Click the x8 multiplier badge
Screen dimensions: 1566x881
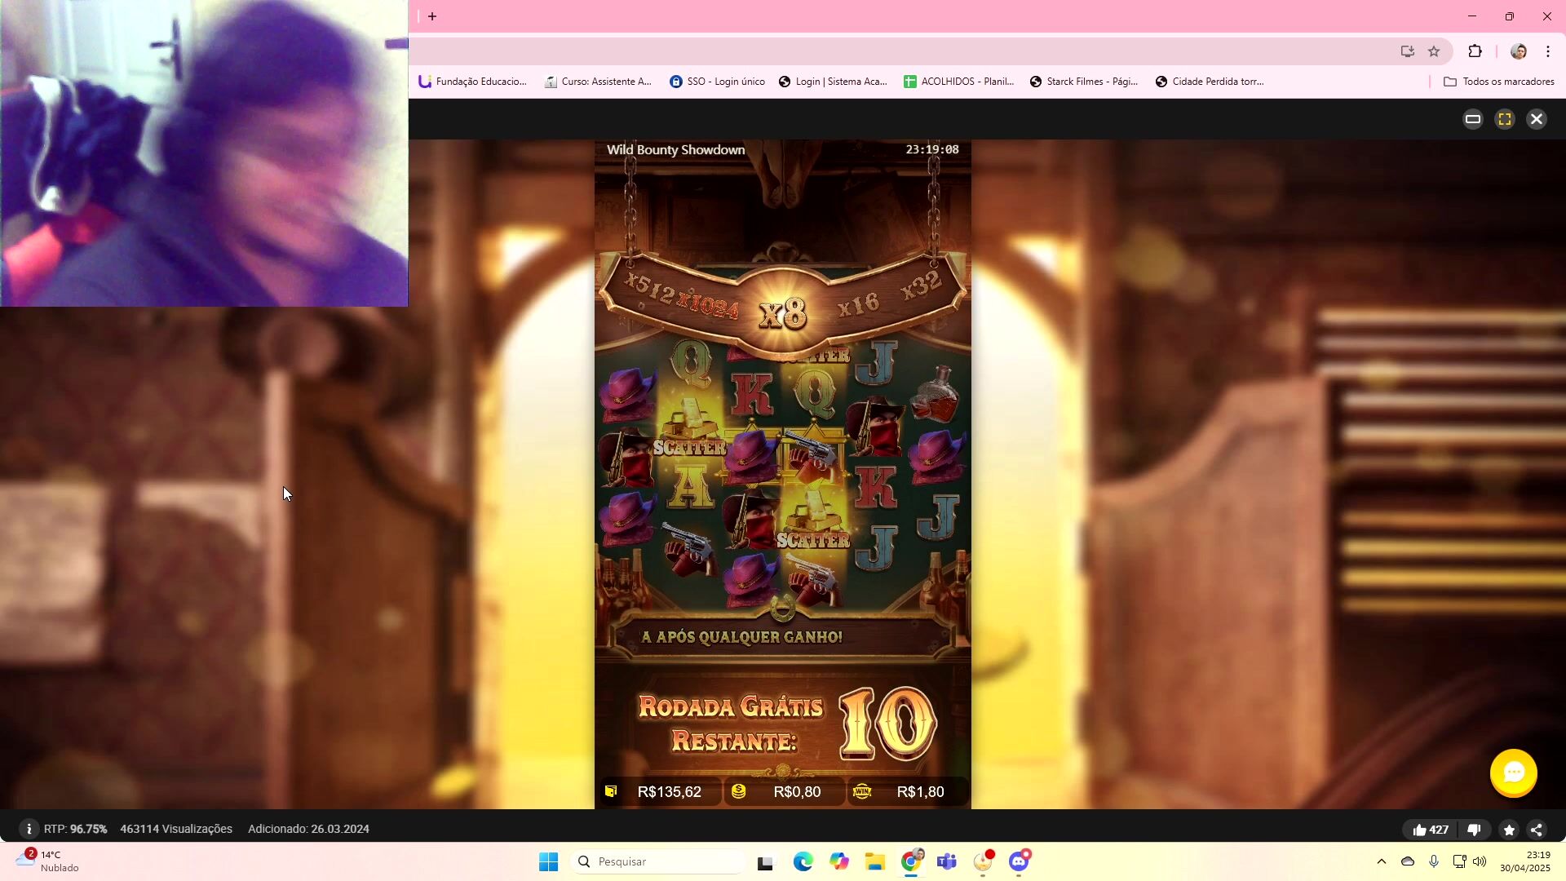pyautogui.click(x=783, y=313)
